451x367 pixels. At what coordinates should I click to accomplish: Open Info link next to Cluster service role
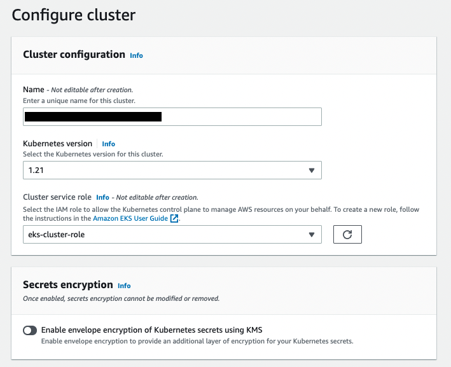tap(102, 197)
